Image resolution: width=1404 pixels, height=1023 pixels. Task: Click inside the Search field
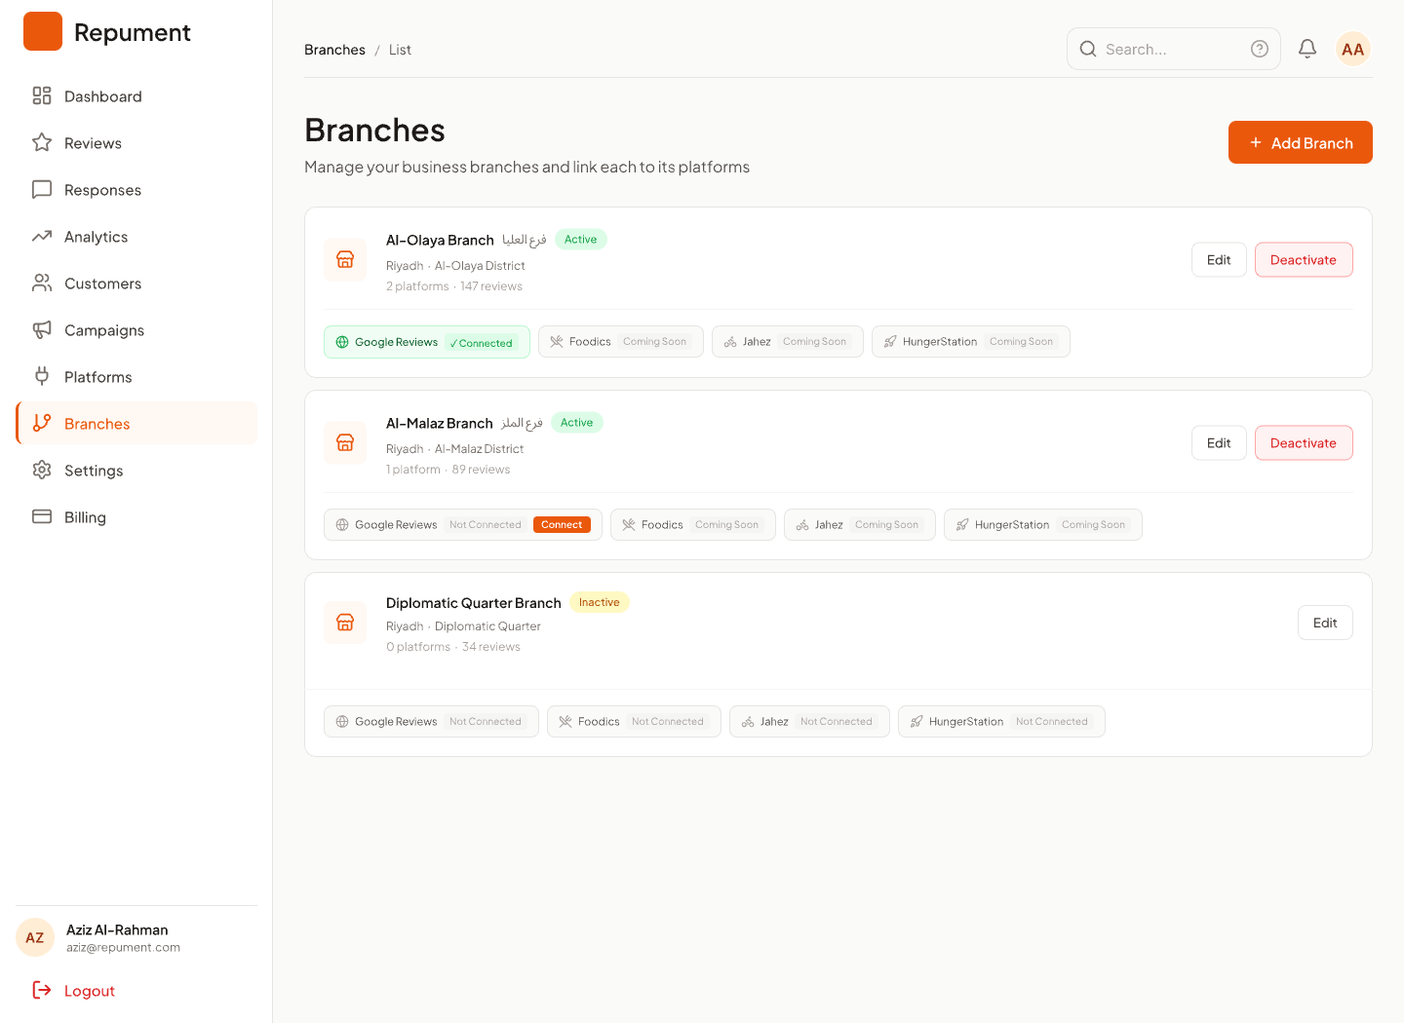click(x=1174, y=49)
